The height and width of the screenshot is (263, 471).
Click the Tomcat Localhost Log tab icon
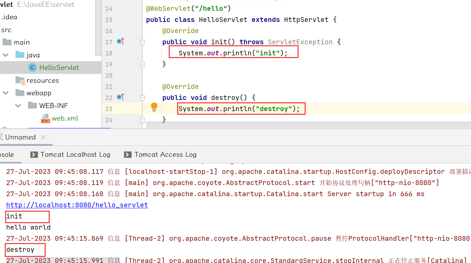34,155
